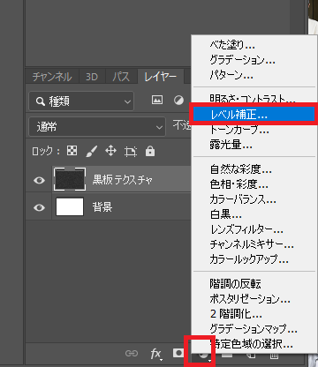Image resolution: width=318 pixels, height=367 pixels.
Task: Choose 2 階調化 adjustment
Action: tap(236, 314)
